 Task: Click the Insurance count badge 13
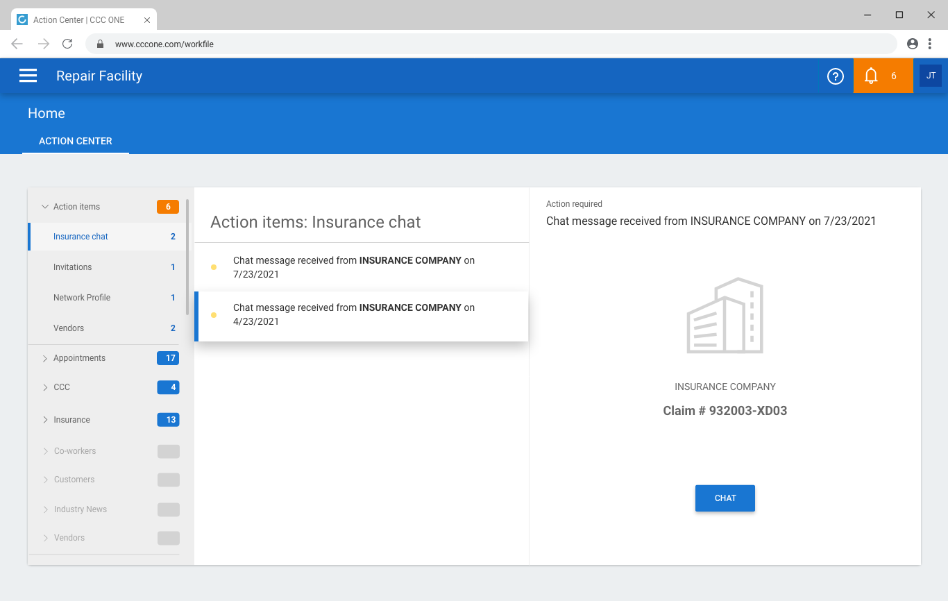168,420
